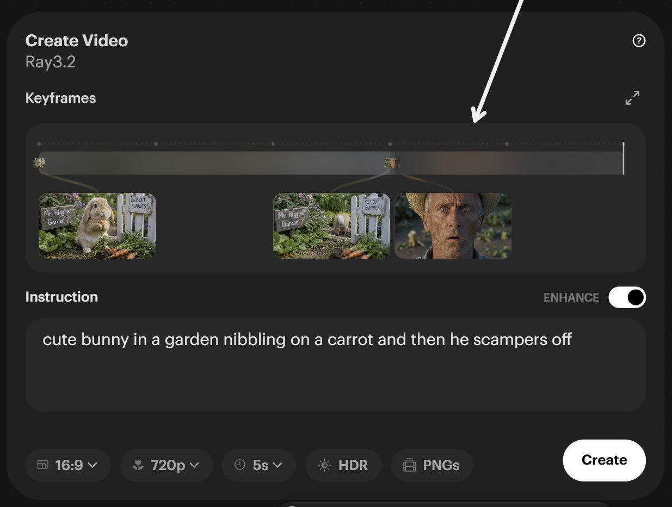The image size is (672, 507).
Task: Select the bunny eating carrot keyframe thumbnail
Action: tap(97, 226)
